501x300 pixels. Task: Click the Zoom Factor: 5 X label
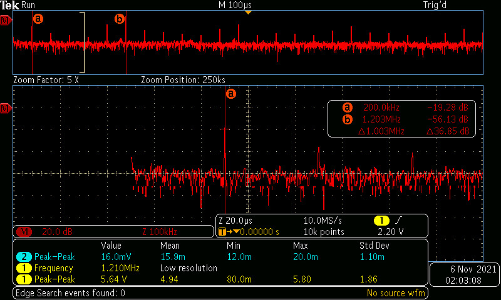click(x=46, y=80)
